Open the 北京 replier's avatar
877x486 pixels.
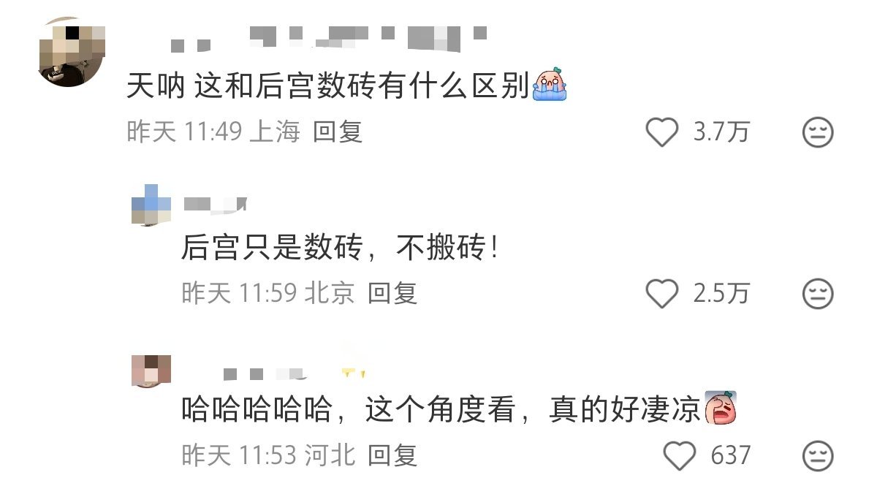151,205
